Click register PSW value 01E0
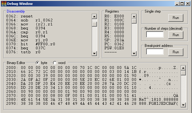This screenshot has height=113, width=192. coord(119,48)
